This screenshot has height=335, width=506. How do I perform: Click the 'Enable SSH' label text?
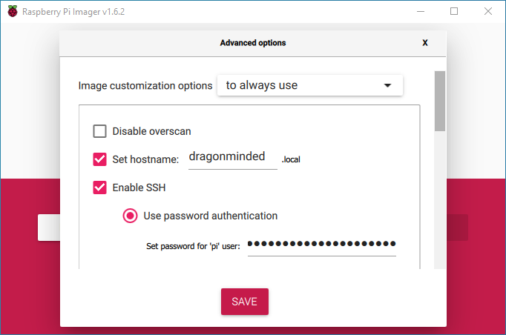pos(139,188)
